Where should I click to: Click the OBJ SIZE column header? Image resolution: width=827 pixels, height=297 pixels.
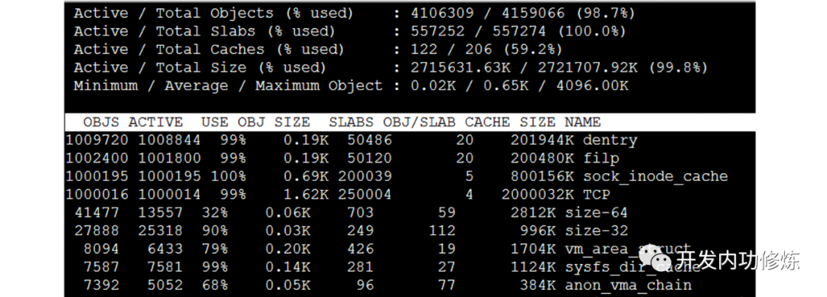coord(273,122)
